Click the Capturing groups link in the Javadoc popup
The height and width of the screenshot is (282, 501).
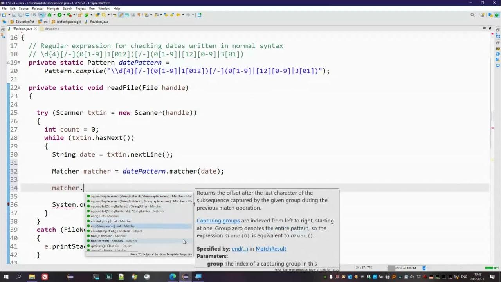[x=218, y=221]
